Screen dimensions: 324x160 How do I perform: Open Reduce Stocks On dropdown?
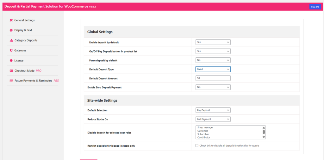point(213,119)
